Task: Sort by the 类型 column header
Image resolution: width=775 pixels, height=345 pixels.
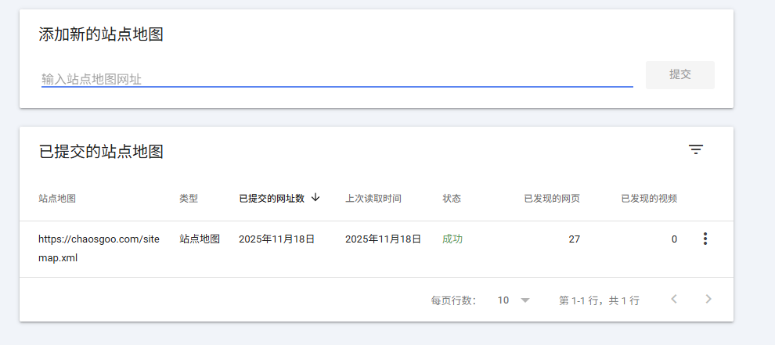Action: click(189, 199)
